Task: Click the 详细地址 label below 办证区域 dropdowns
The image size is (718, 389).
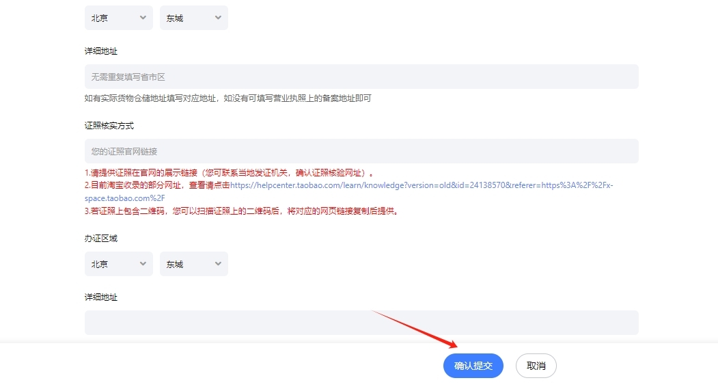Action: coord(101,297)
